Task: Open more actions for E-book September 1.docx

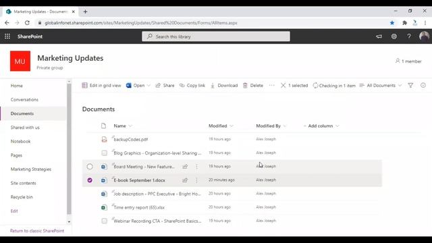Action: coord(196,180)
